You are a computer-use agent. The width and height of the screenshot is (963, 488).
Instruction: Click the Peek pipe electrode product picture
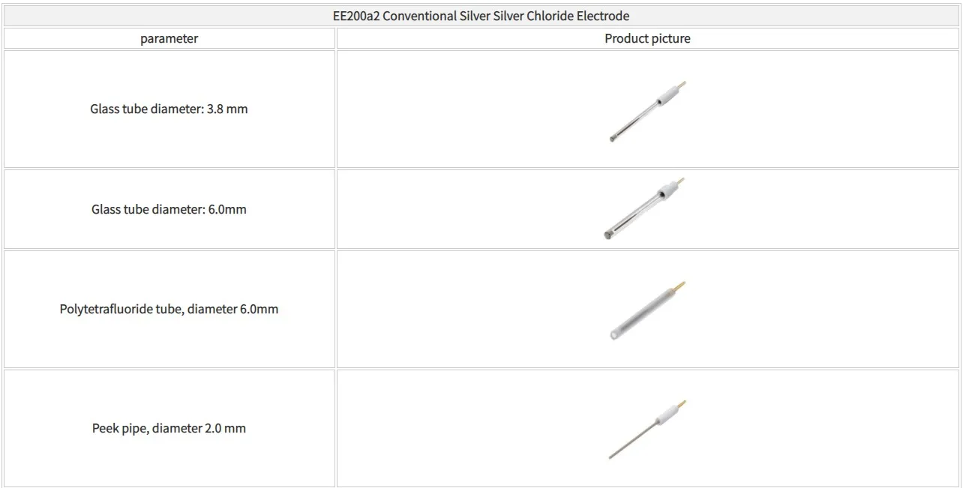point(646,429)
